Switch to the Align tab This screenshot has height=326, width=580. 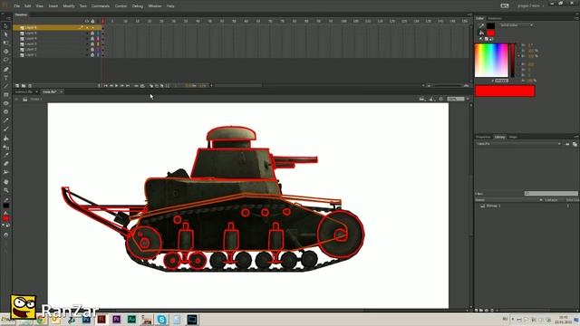[513, 137]
